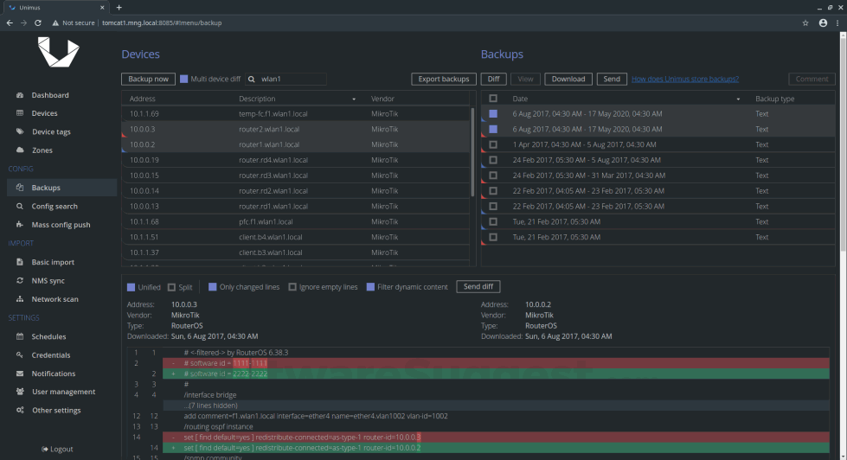Click the Credentials key icon
The height and width of the screenshot is (460, 847).
[20, 355]
